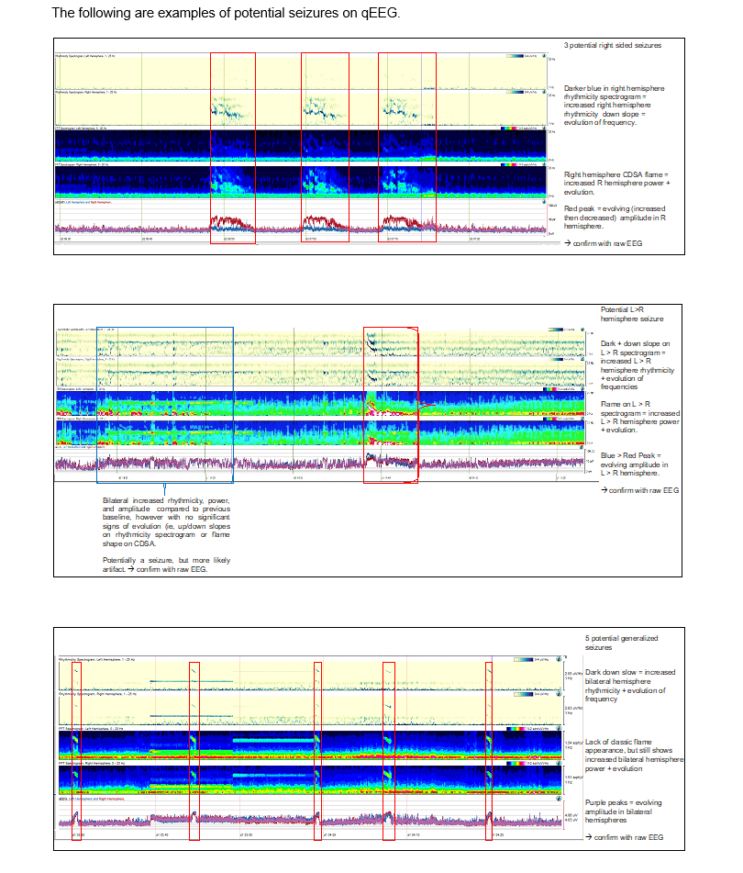Click the Left Hemisphere rhythmicity panel settings icon in right-sided seizures figure

coord(545,56)
